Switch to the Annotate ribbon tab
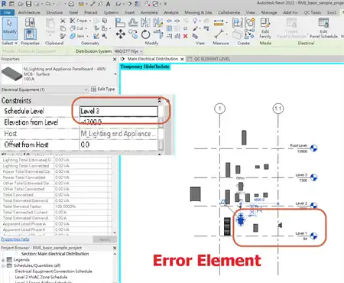 coord(149,12)
